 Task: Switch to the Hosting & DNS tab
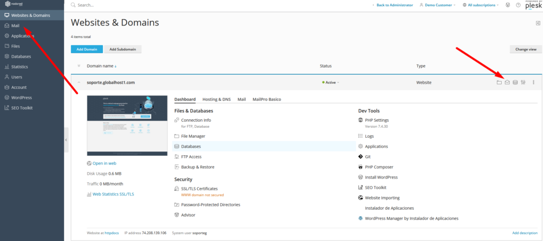(216, 99)
